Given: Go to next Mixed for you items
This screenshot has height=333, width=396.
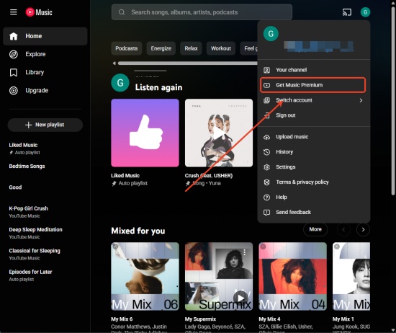Looking at the screenshot, I should click(x=363, y=230).
